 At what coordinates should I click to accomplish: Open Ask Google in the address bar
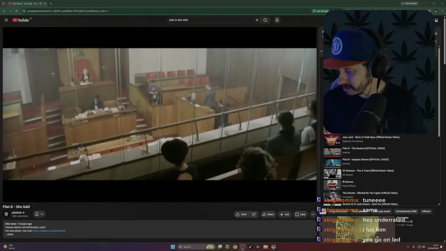[x=321, y=11]
